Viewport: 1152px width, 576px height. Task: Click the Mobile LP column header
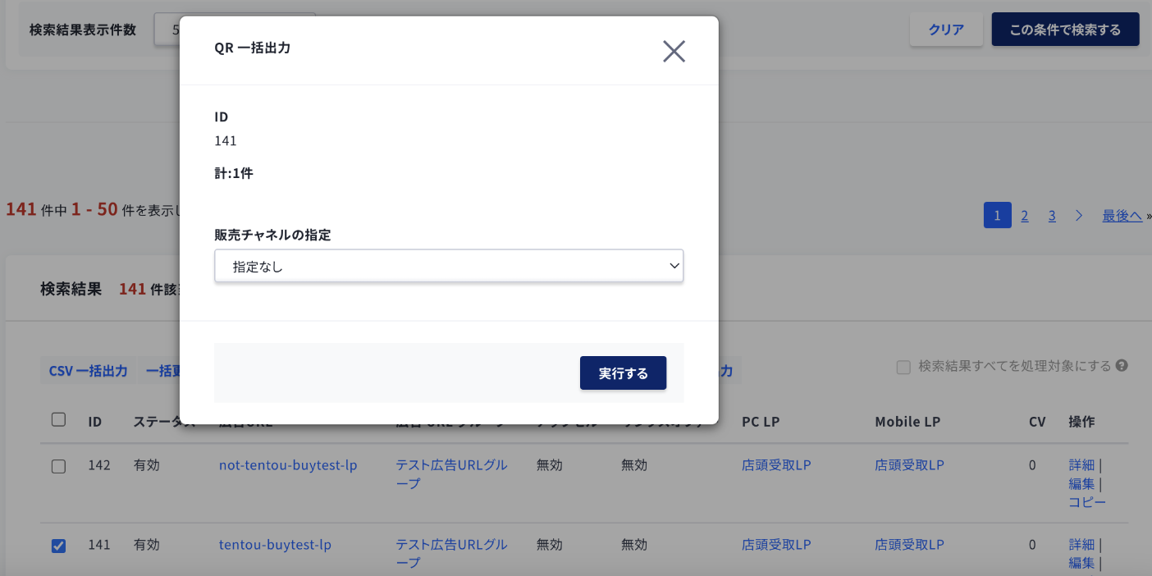(x=907, y=422)
